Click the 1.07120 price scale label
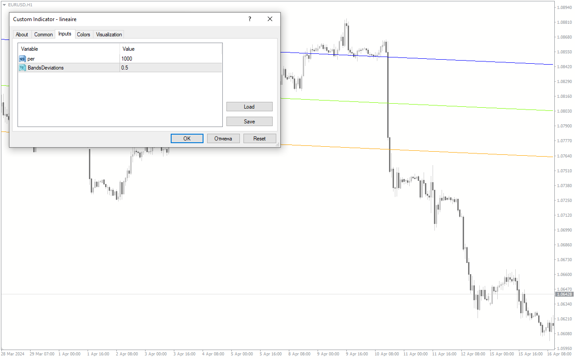575x359 pixels. click(x=565, y=215)
